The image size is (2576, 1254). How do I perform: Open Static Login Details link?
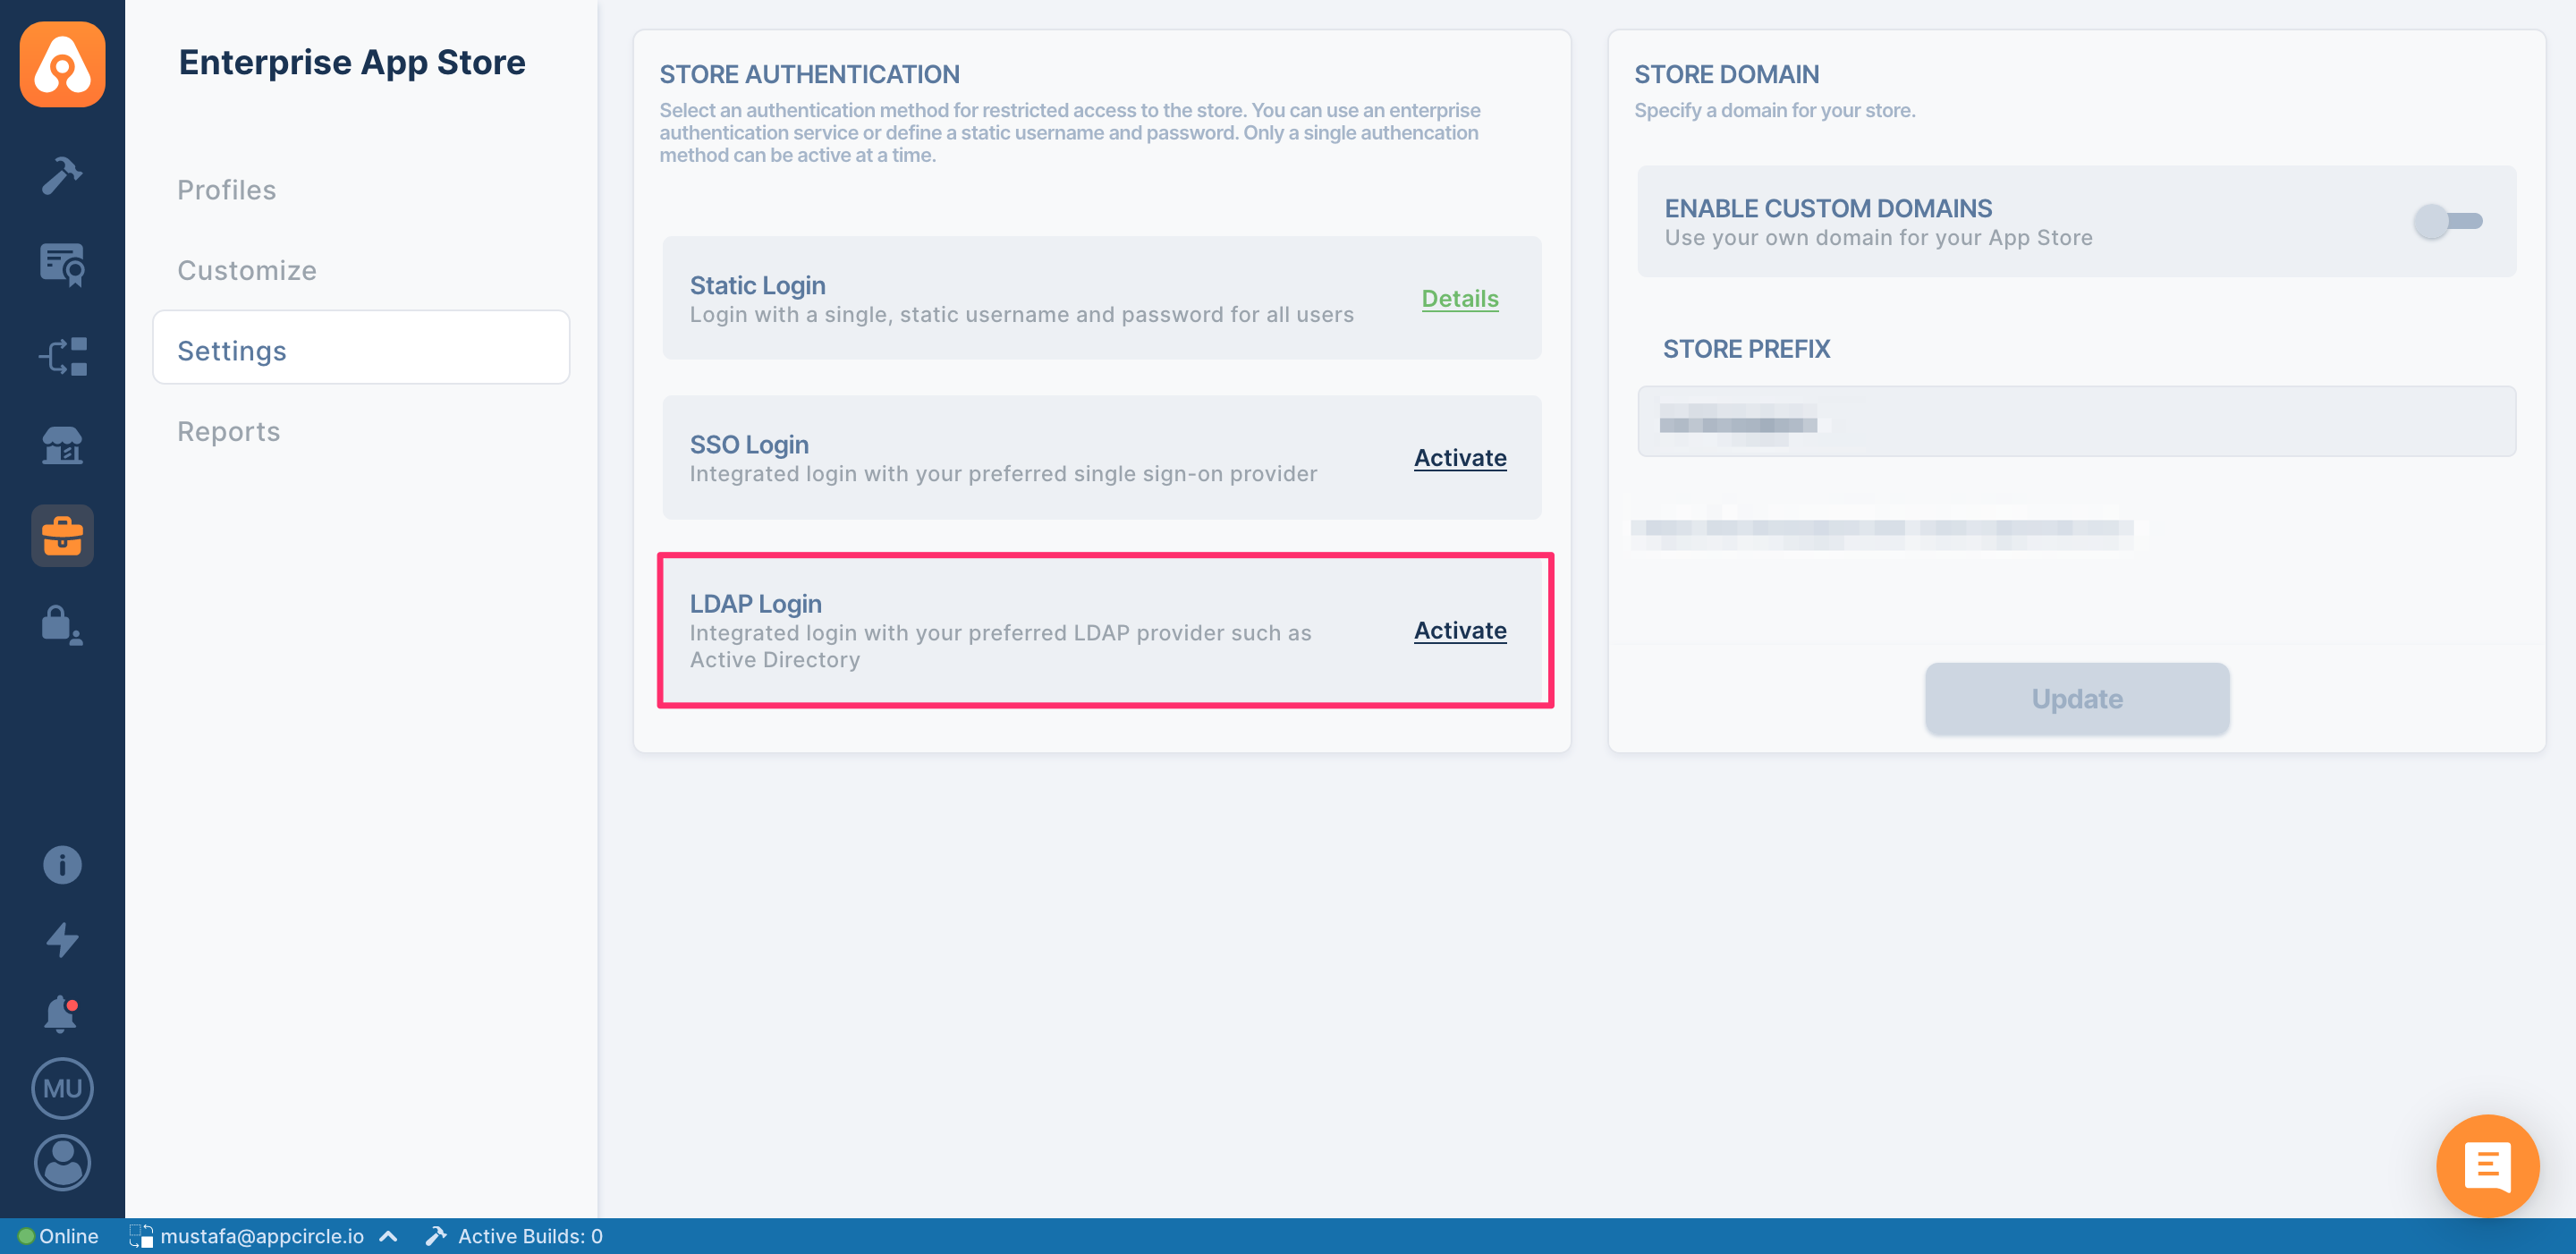click(x=1460, y=298)
